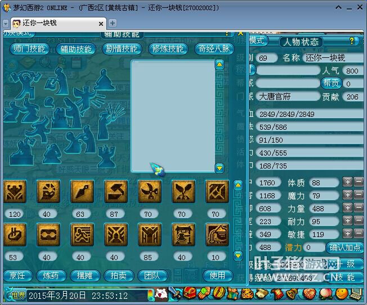Increase 敏捷 attribute with plus button
367x305 pixels.
[348, 233]
